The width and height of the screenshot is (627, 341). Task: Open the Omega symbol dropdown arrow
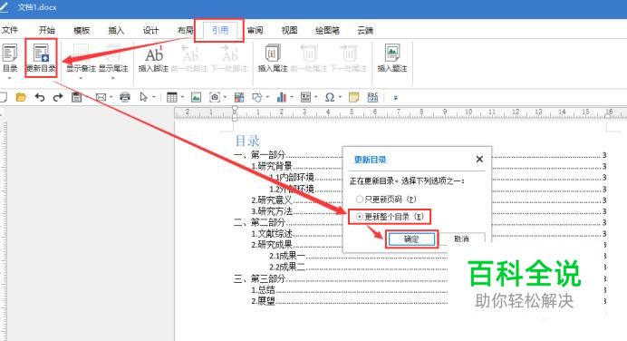click(x=340, y=97)
